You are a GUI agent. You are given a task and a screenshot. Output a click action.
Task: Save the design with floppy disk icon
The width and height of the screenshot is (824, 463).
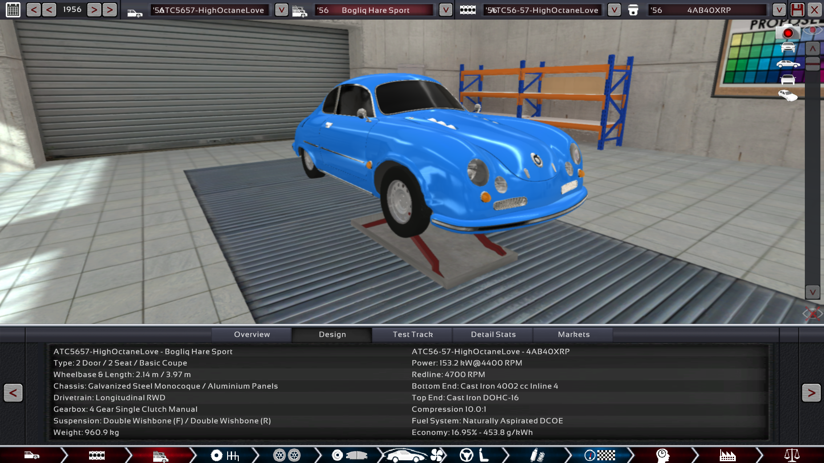(x=797, y=10)
